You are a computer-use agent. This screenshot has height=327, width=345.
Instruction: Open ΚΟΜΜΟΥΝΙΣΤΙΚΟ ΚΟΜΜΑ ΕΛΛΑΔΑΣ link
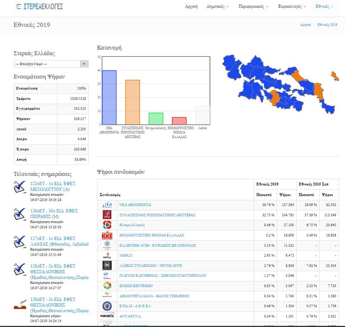(152, 235)
